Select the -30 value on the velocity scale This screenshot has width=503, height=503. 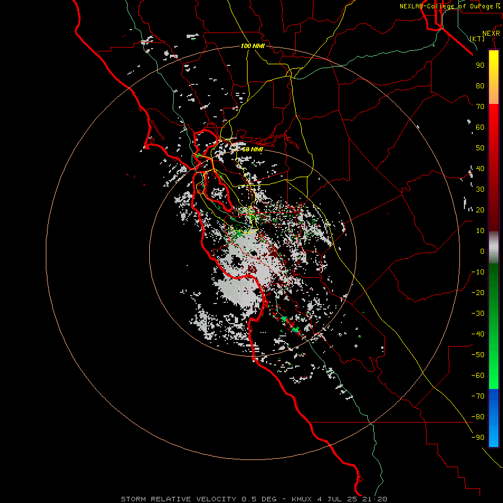click(478, 313)
